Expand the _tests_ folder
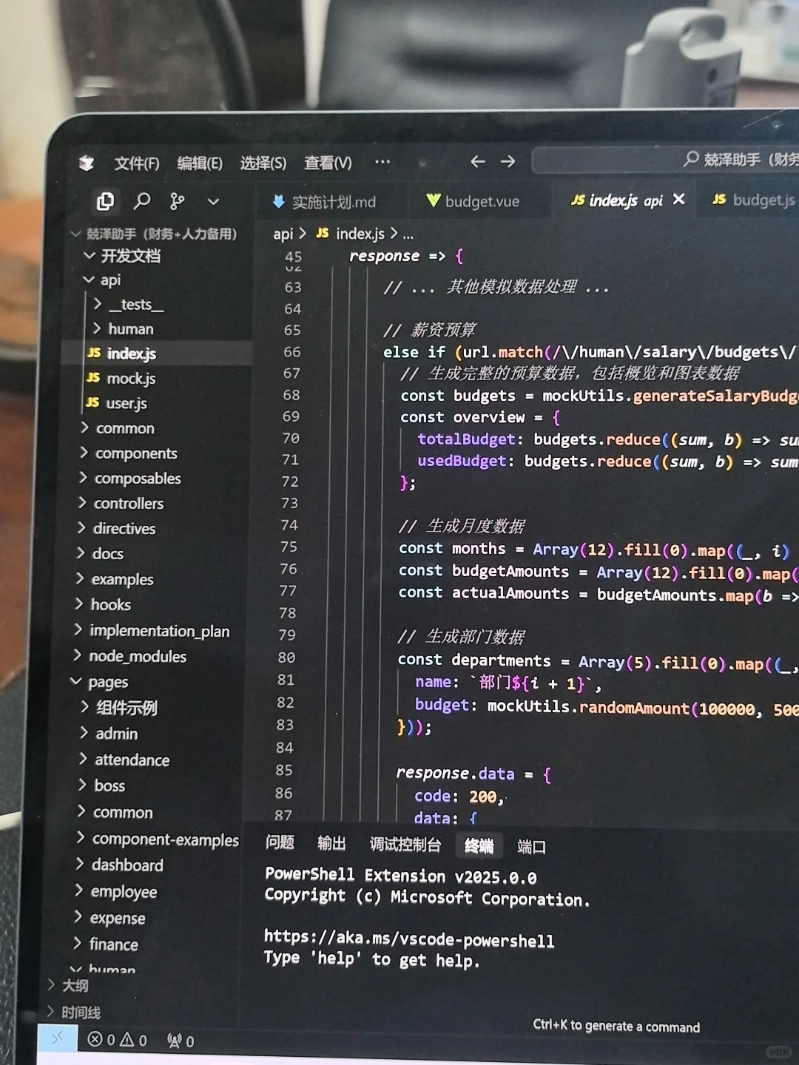799x1065 pixels. [129, 305]
